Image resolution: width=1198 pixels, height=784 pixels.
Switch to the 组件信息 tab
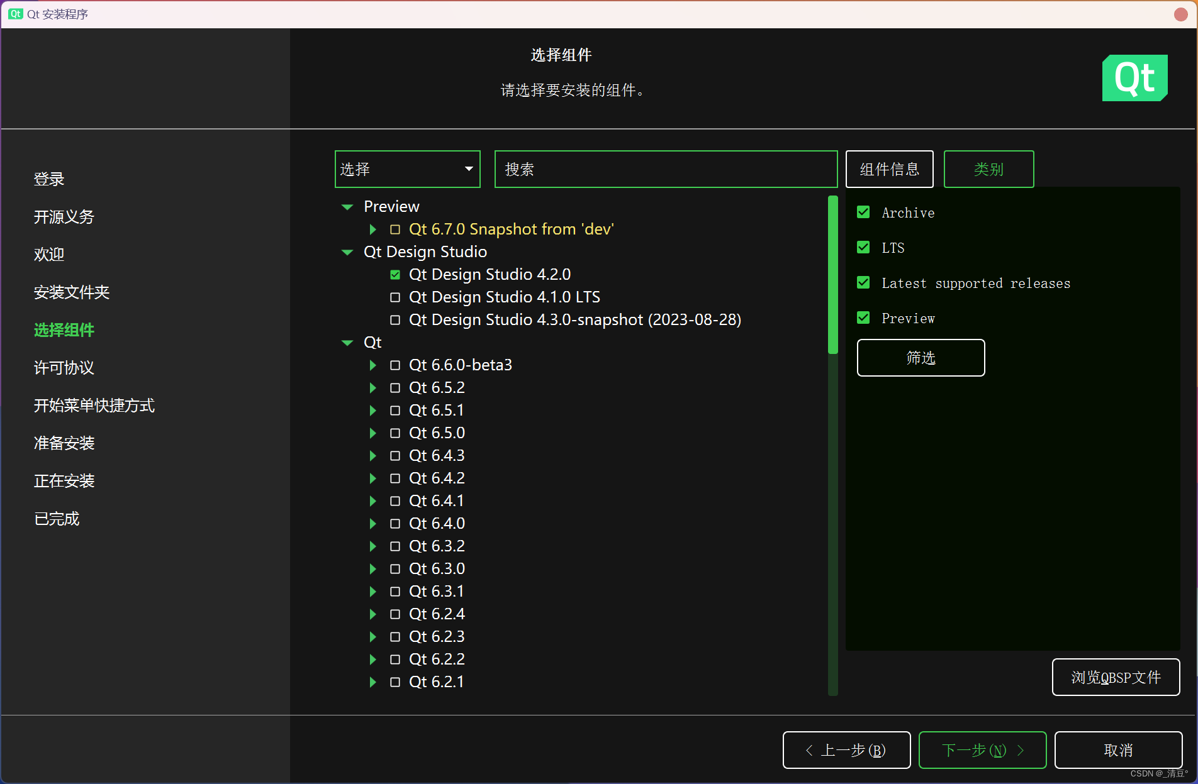click(889, 169)
